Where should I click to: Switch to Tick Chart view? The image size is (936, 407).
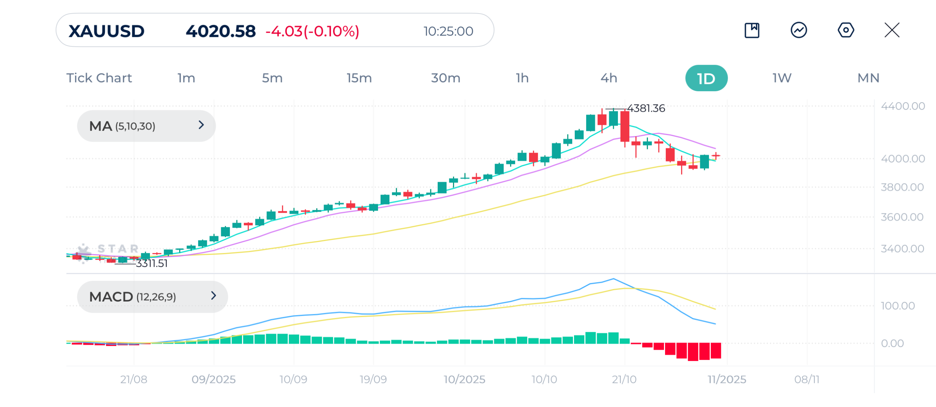click(x=99, y=78)
